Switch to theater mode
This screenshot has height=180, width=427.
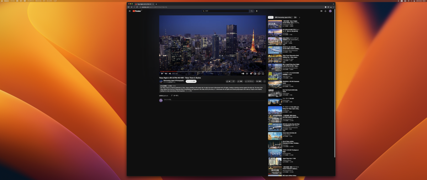point(259,73)
